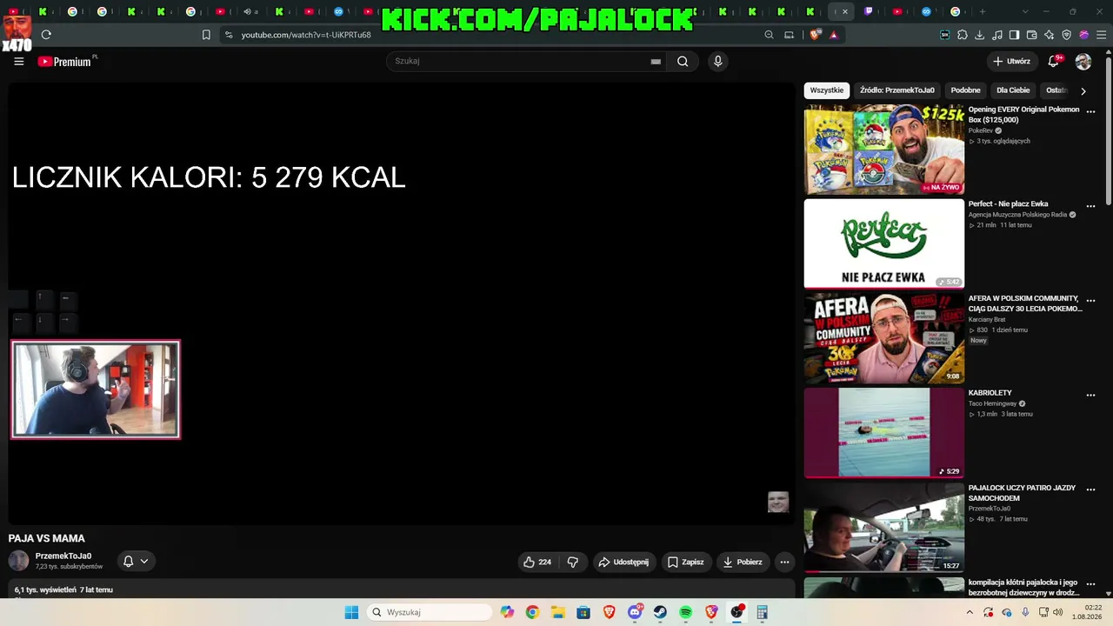Expand hidden system tray icons chevron
The height and width of the screenshot is (626, 1113).
[x=970, y=612]
